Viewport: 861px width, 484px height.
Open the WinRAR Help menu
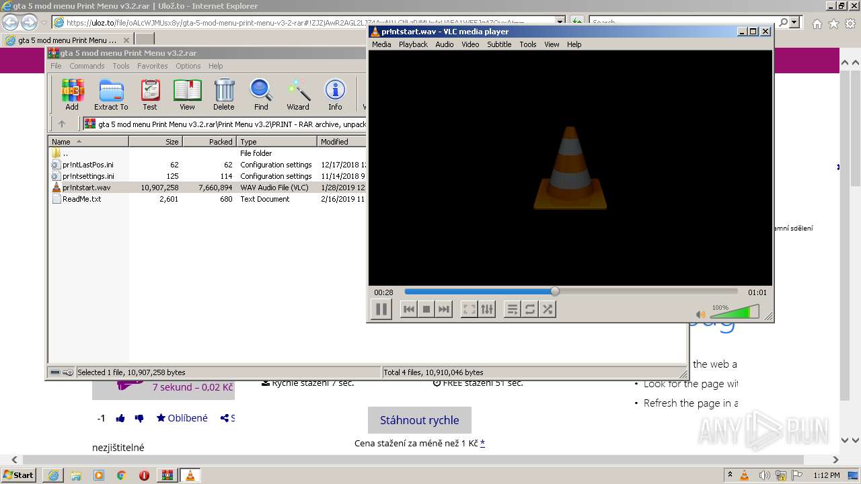click(215, 66)
